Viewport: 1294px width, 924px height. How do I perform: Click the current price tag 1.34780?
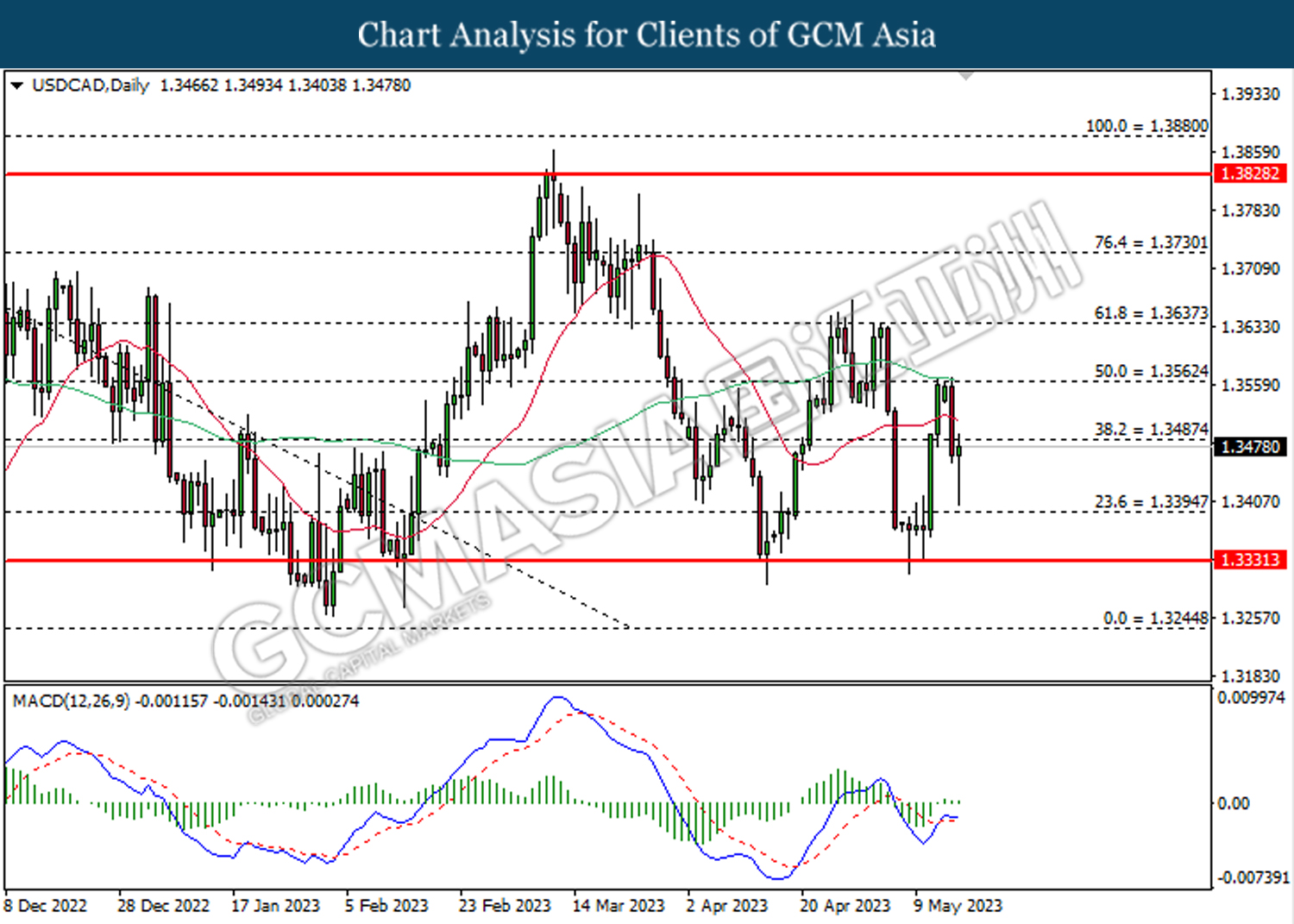click(x=1250, y=447)
